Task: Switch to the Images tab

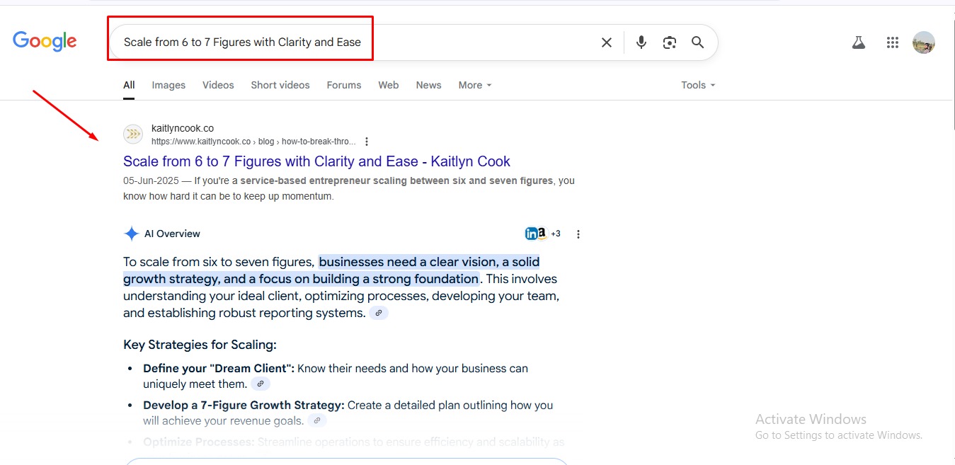Action: coord(168,85)
